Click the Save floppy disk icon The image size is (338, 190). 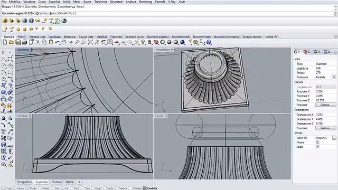[x=18, y=42]
